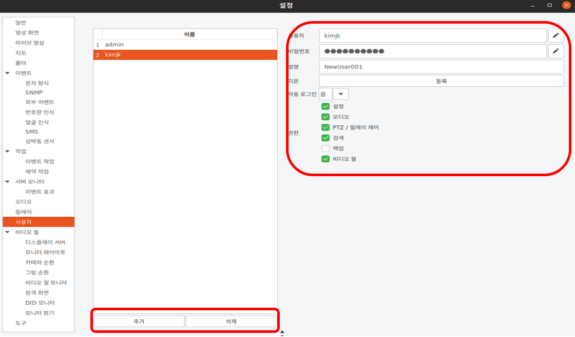
Task: Uncheck the 비디오 월 permission checkbox
Action: 325,159
